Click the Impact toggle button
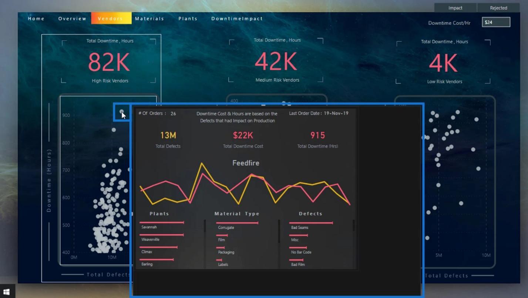 [455, 8]
